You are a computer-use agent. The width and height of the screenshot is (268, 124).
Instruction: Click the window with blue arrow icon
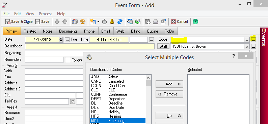(130, 22)
